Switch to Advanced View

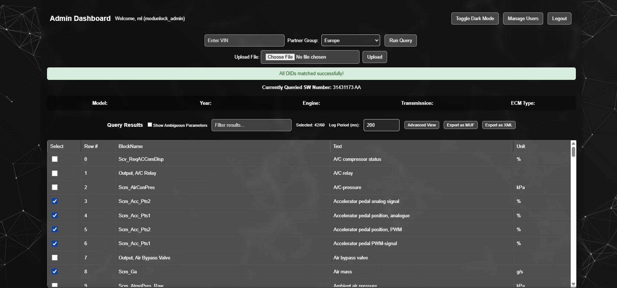point(421,125)
